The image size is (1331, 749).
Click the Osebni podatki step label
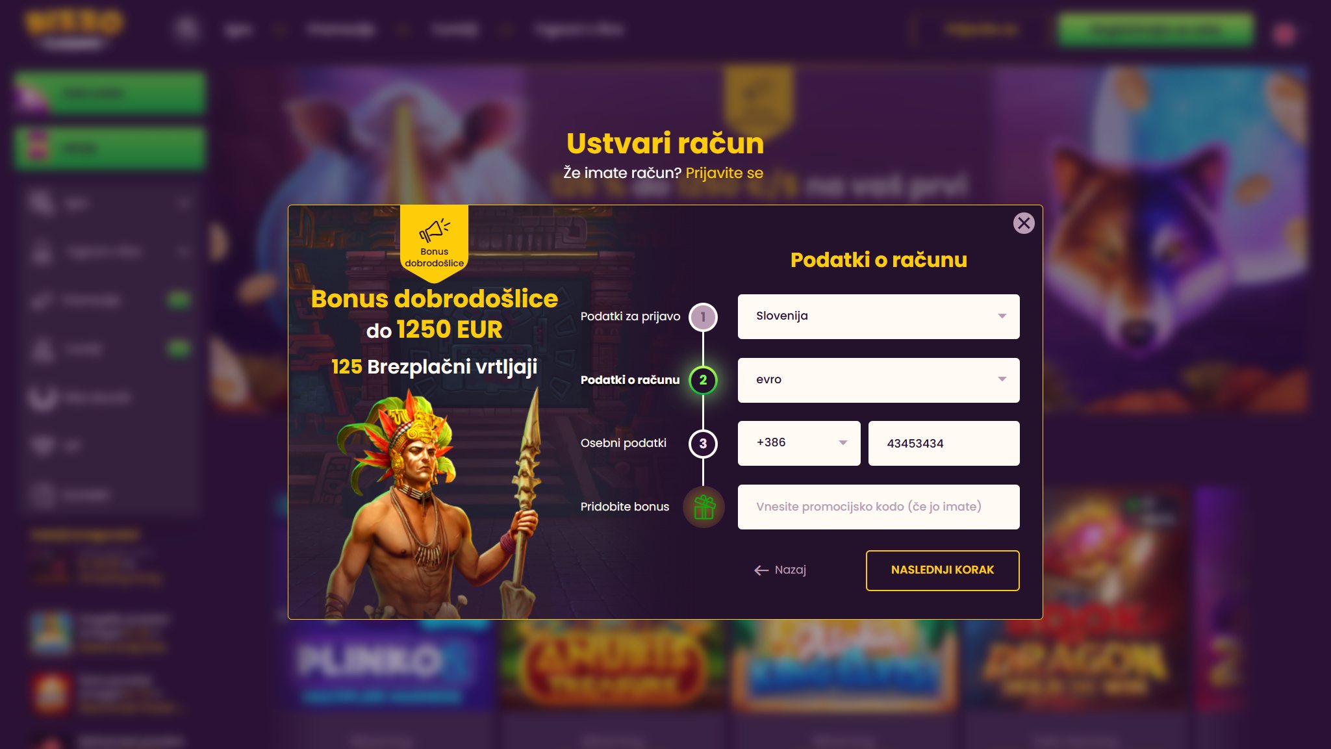point(624,443)
